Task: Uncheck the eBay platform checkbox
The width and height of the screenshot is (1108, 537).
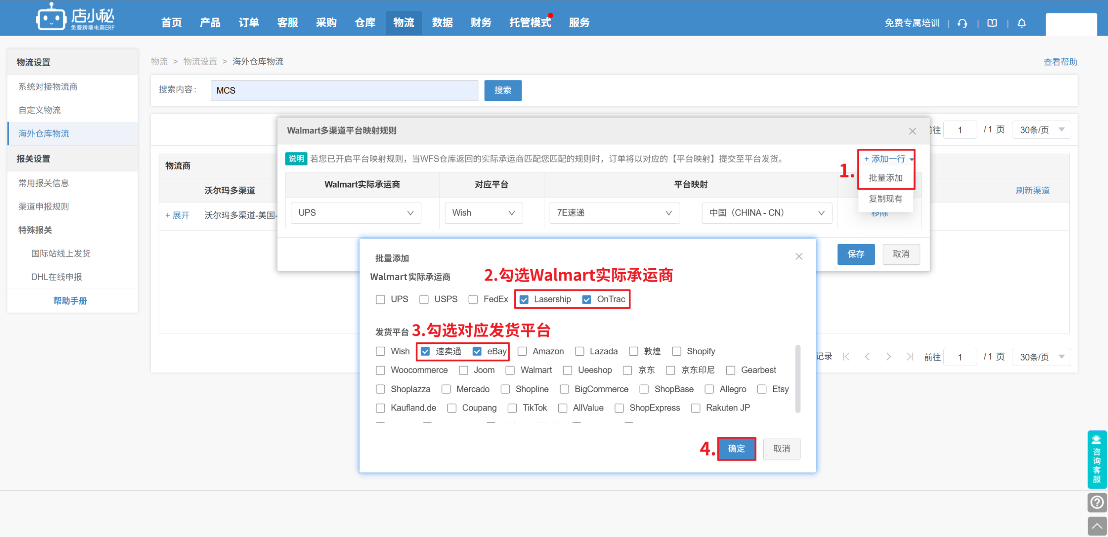Action: pyautogui.click(x=477, y=351)
